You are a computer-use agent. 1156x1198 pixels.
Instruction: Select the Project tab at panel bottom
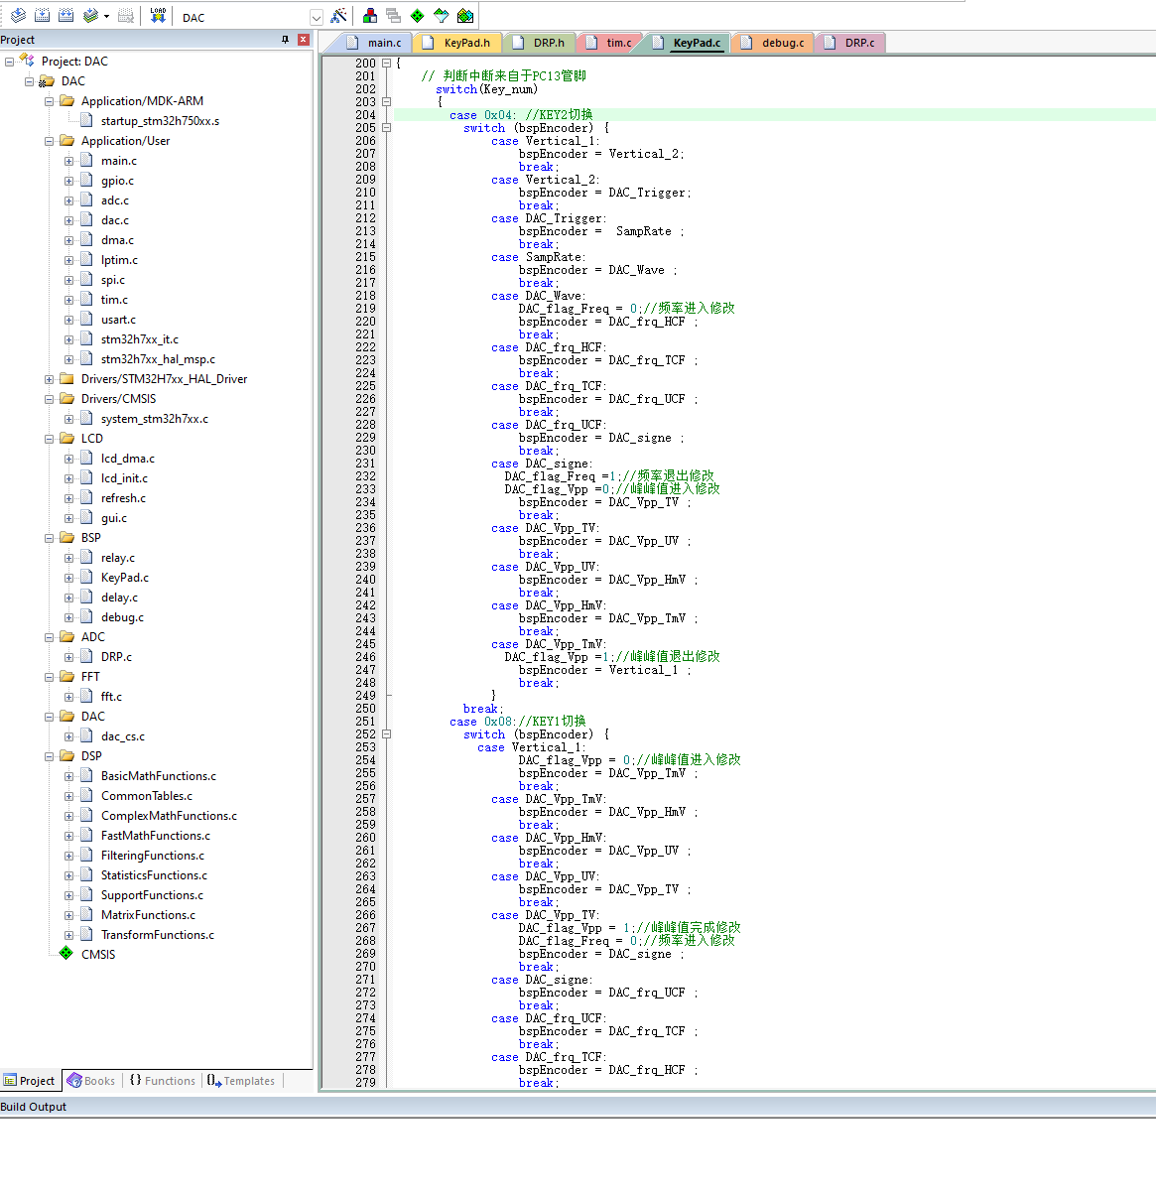(x=29, y=1081)
